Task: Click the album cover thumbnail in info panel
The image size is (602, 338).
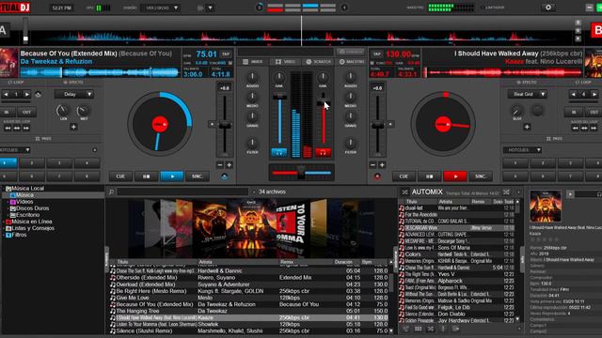Action: click(546, 207)
